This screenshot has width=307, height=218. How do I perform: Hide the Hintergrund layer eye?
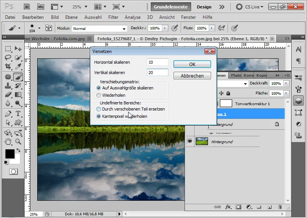(190, 141)
